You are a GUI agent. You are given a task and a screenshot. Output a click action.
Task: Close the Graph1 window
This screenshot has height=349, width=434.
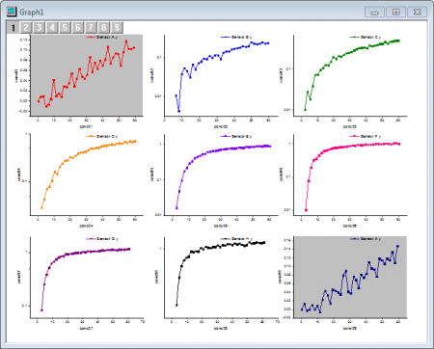pyautogui.click(x=418, y=13)
